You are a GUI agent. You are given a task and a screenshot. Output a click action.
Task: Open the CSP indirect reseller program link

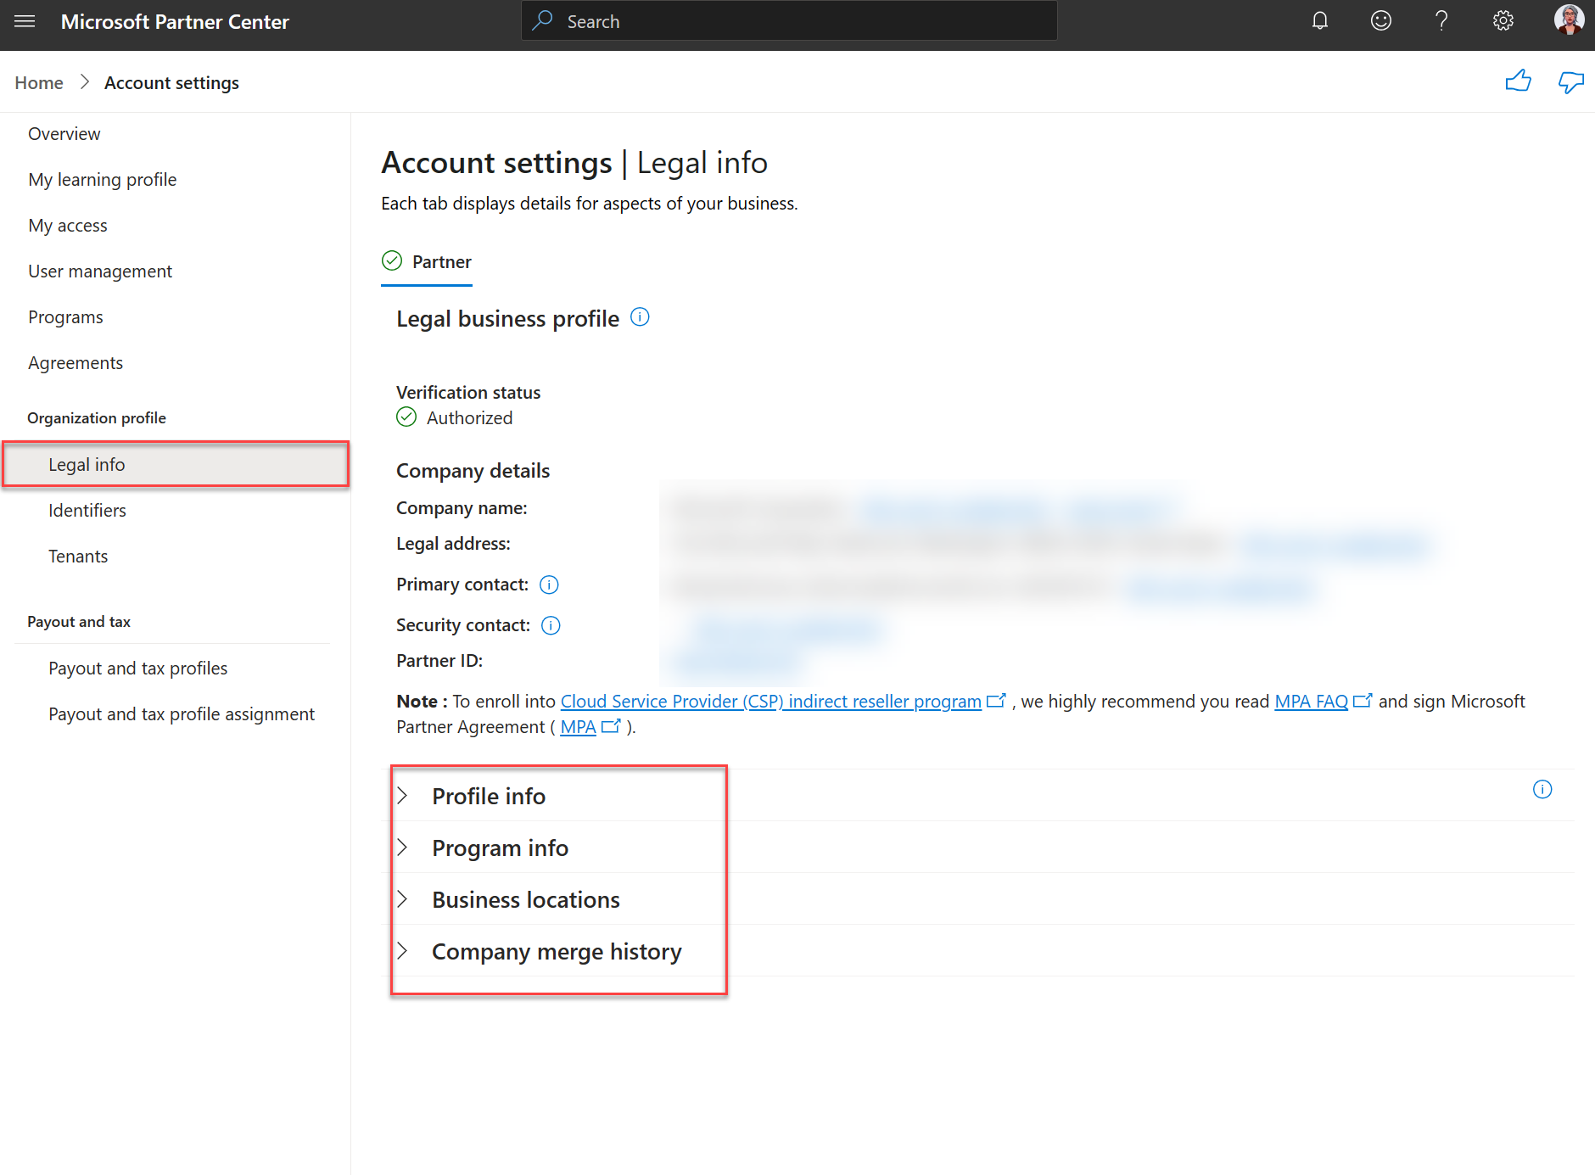click(x=770, y=701)
